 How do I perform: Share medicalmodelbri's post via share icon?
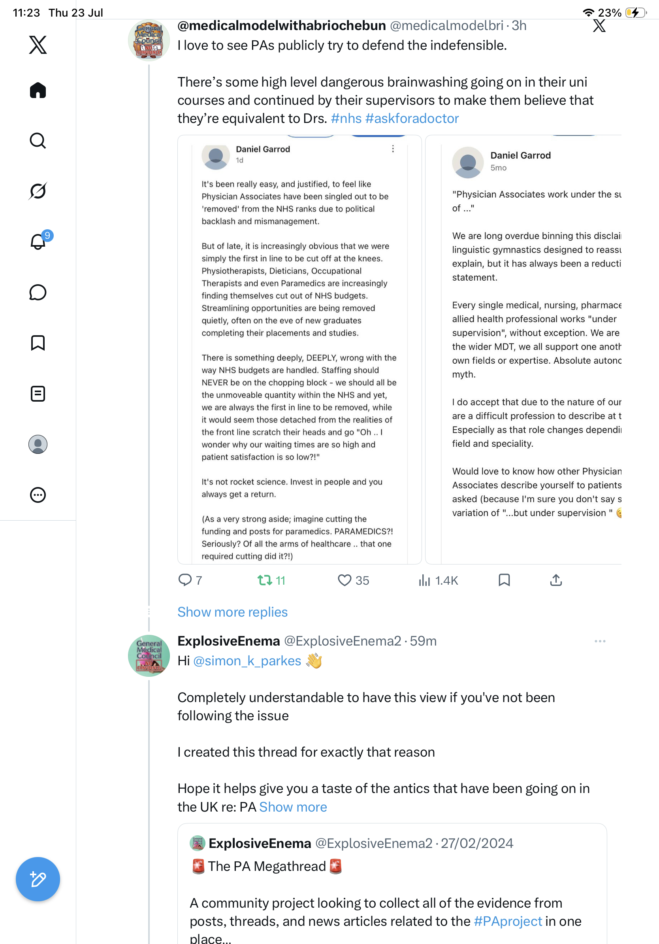click(556, 580)
